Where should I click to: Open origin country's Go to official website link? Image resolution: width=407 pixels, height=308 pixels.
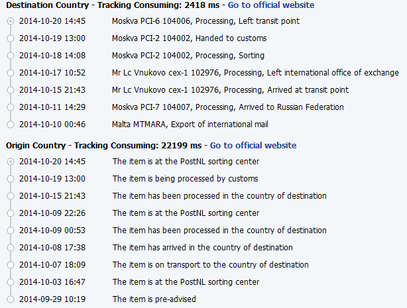[x=253, y=145]
